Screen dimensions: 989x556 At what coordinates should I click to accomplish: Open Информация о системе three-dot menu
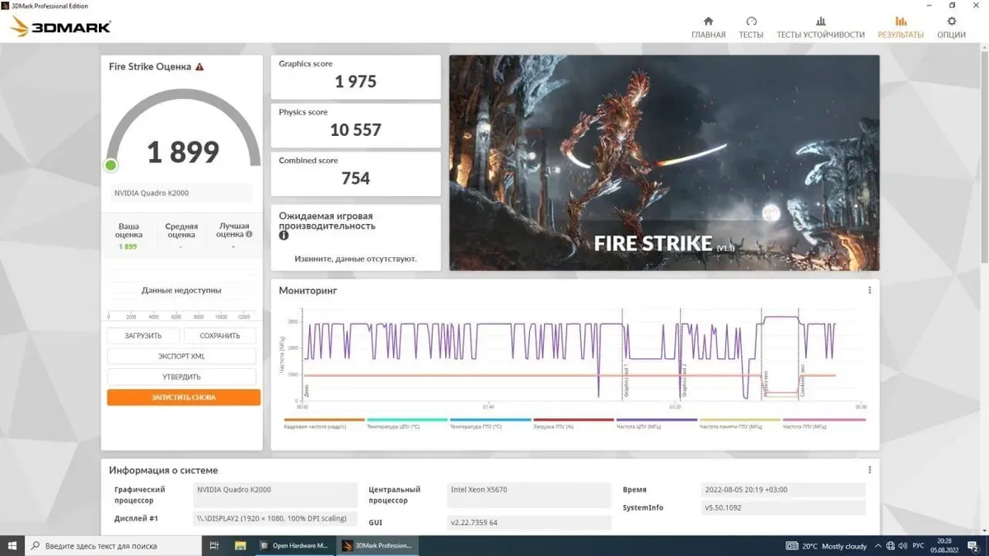point(869,470)
